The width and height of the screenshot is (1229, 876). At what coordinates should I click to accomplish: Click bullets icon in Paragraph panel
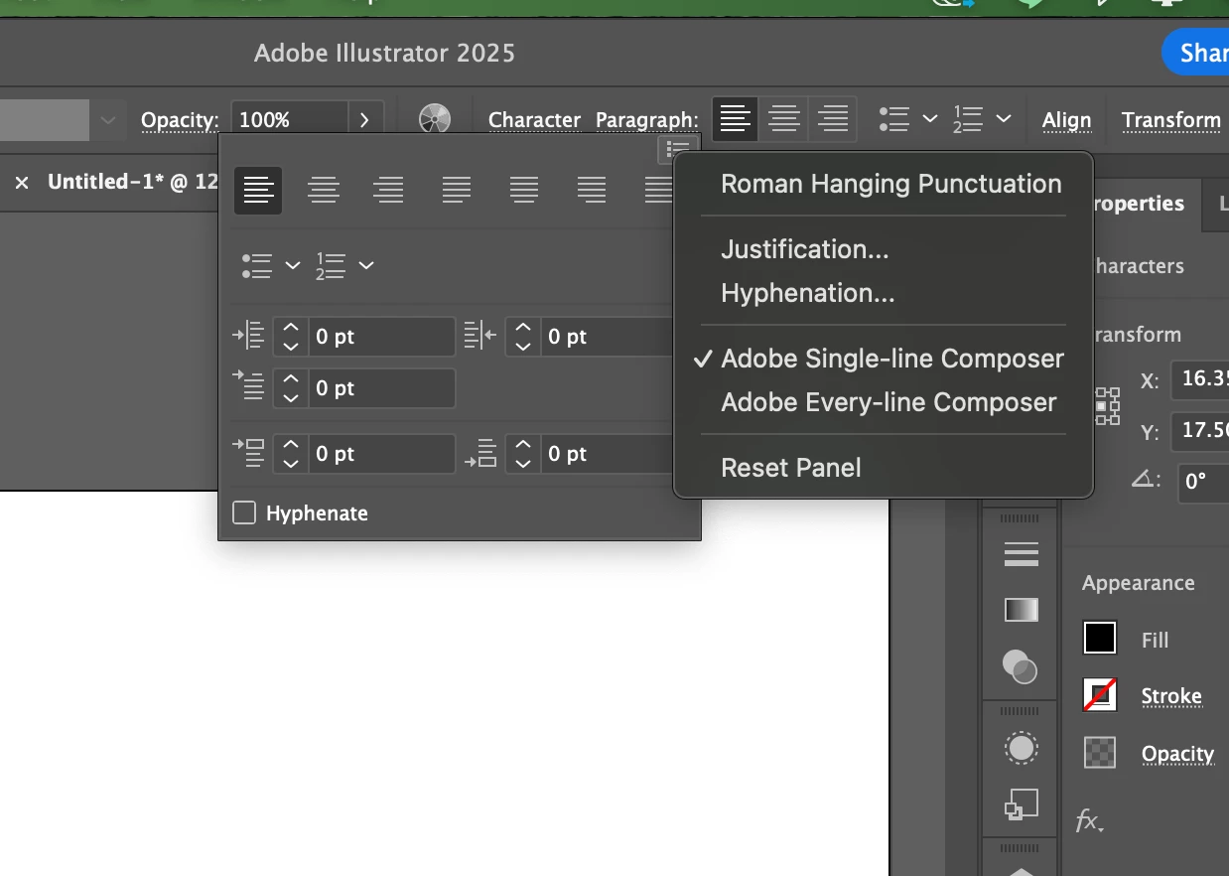tap(257, 265)
